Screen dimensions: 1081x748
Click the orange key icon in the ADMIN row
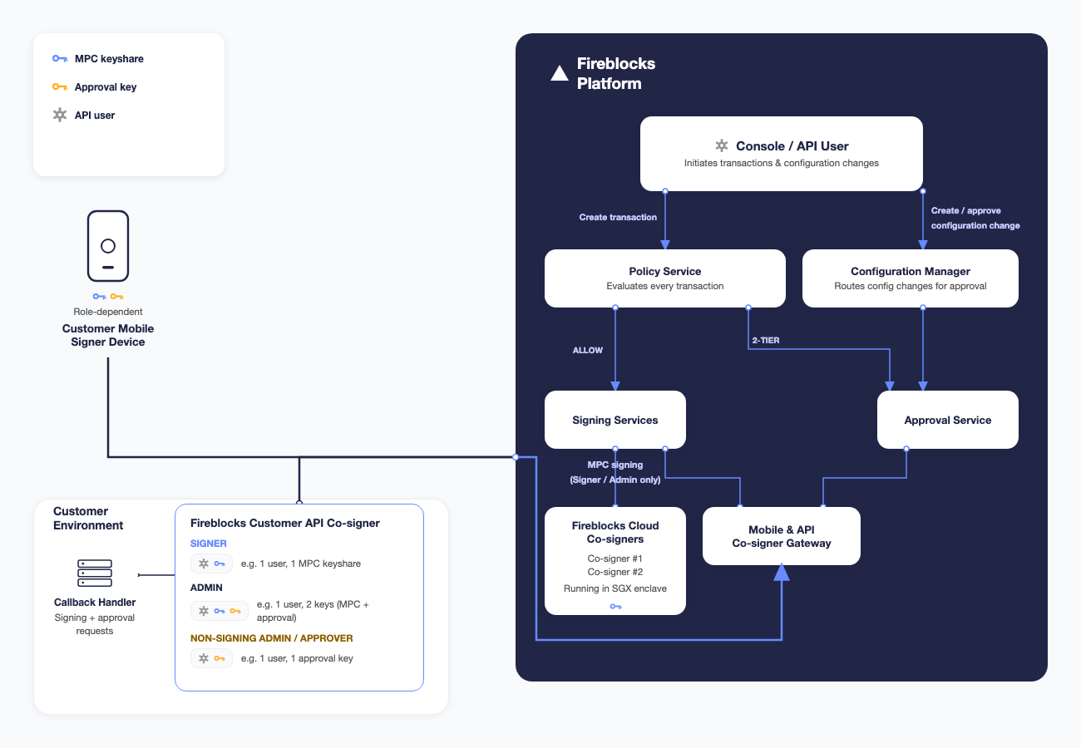point(235,611)
